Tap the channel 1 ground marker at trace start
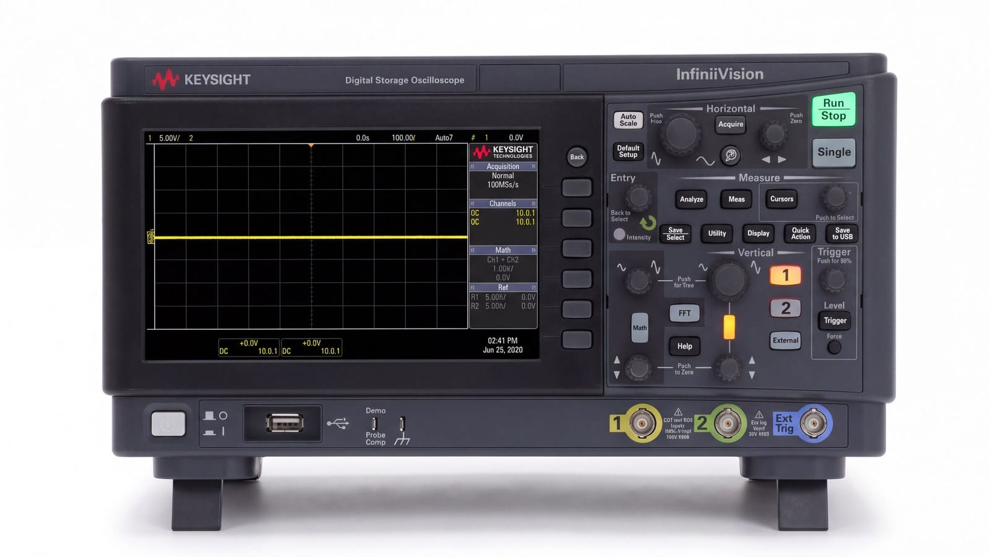 [x=150, y=237]
